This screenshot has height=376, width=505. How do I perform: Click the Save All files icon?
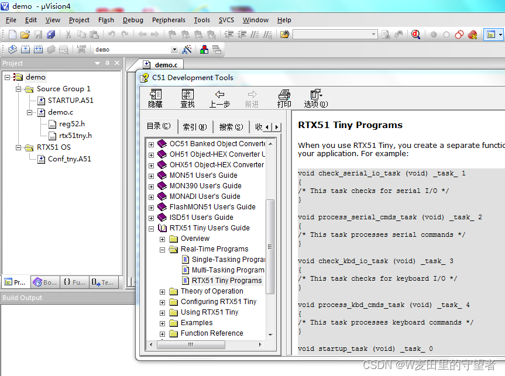pyautogui.click(x=51, y=35)
